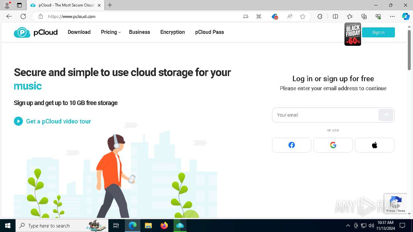Screen dimensions: 413x232
Task: Open the notification center
Action: coord(402,226)
